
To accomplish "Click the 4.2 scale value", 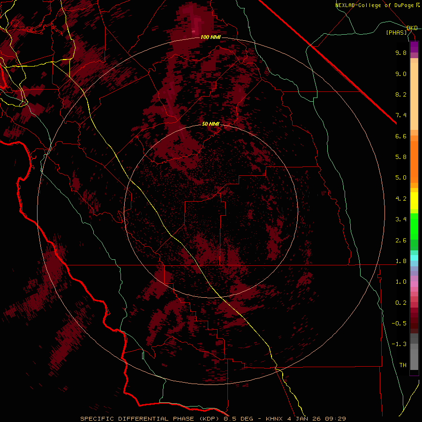I will [401, 199].
